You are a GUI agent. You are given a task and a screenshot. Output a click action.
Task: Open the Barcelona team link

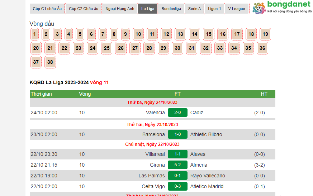pyautogui.click(x=153, y=134)
